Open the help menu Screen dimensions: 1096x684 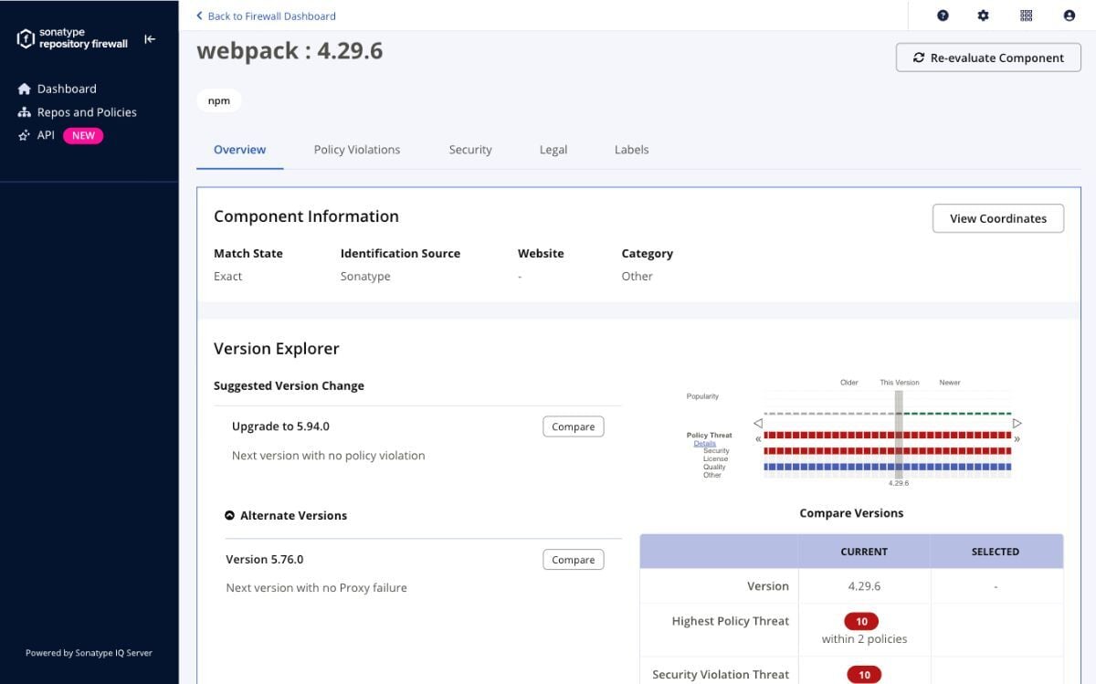[x=943, y=15]
